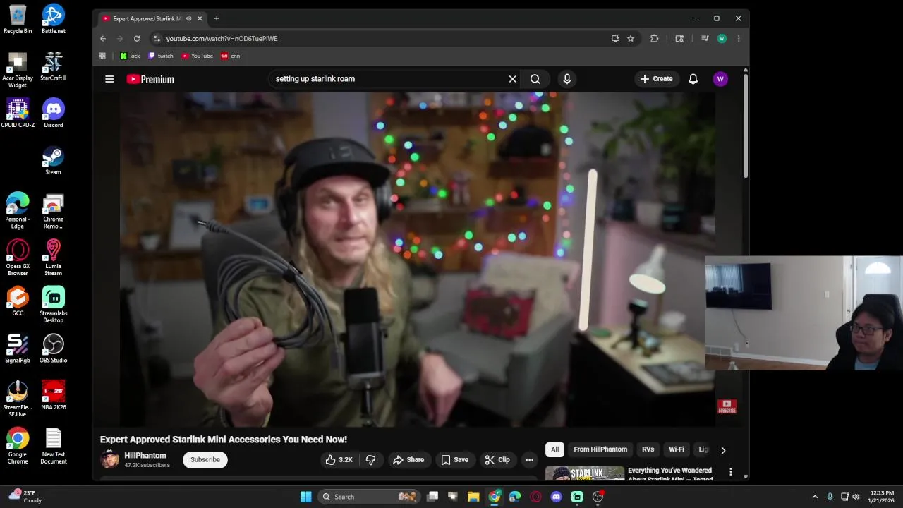Open Chrome media controls icon
This screenshot has height=508, width=903.
tap(705, 39)
